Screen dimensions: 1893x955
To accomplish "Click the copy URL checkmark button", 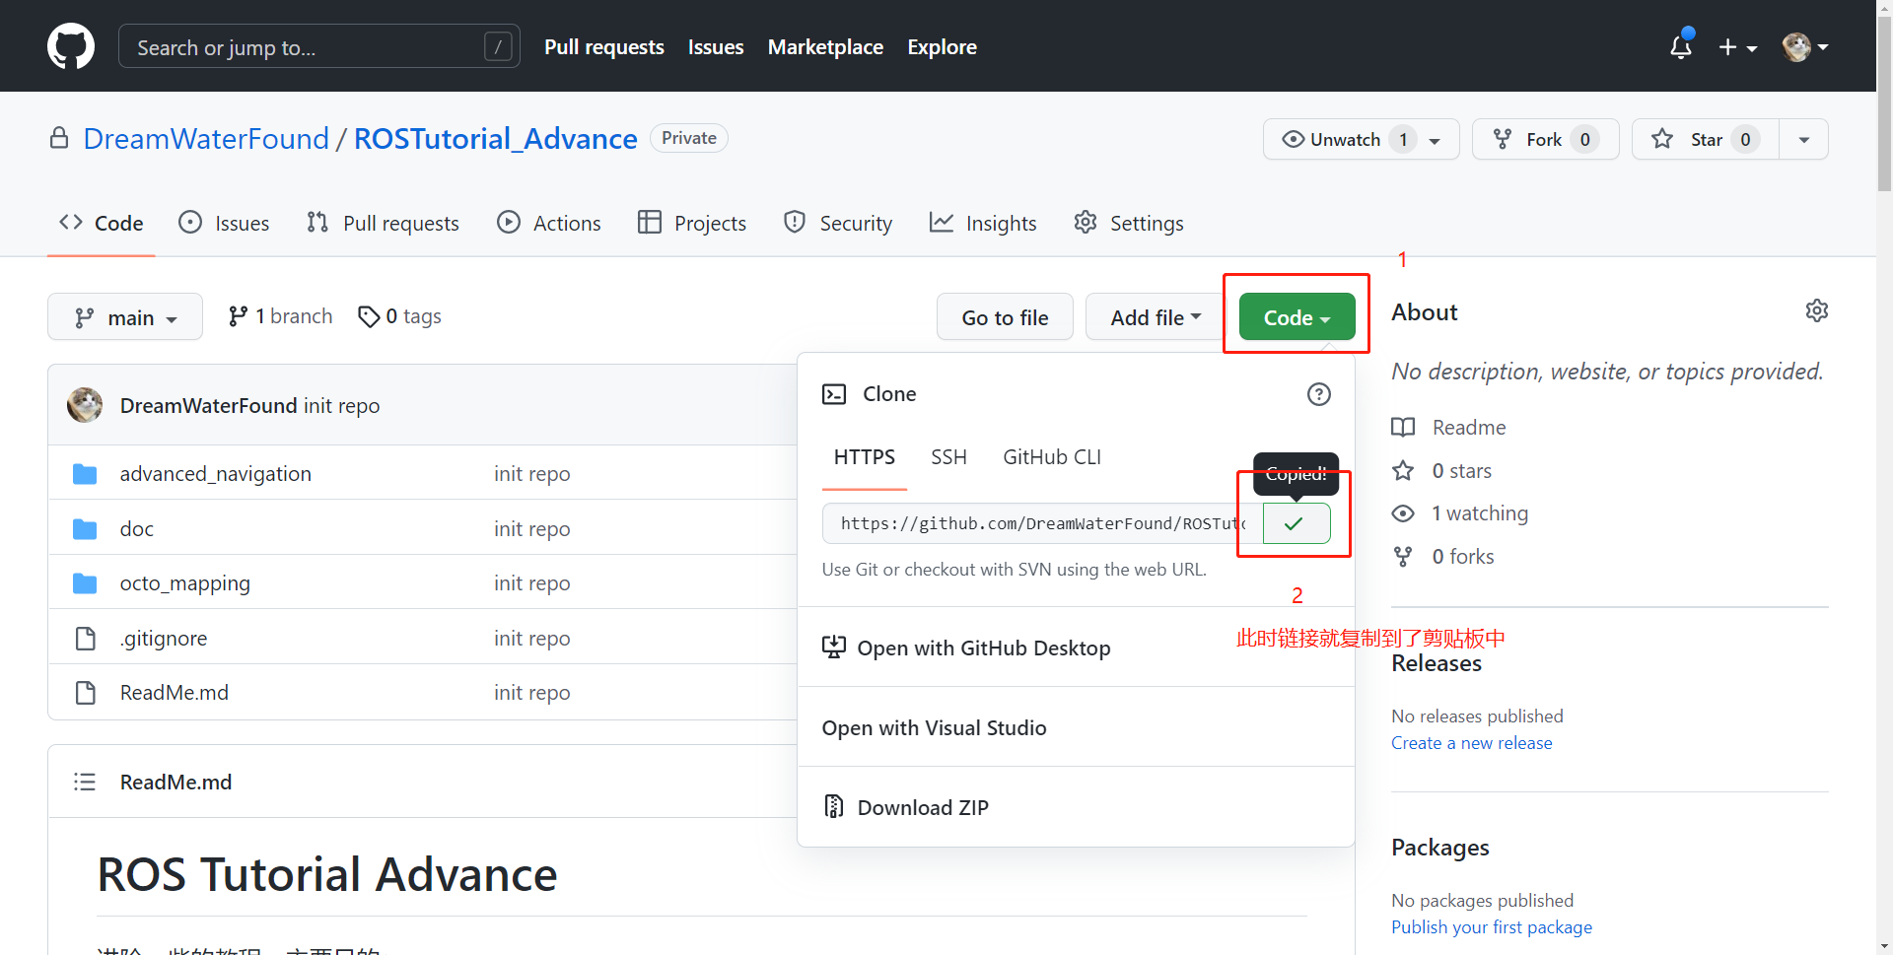I will [x=1296, y=523].
